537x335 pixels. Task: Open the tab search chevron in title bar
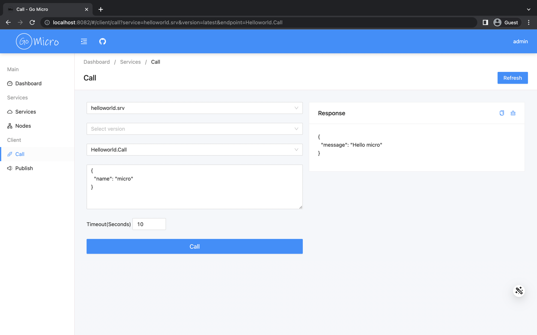coord(528,9)
